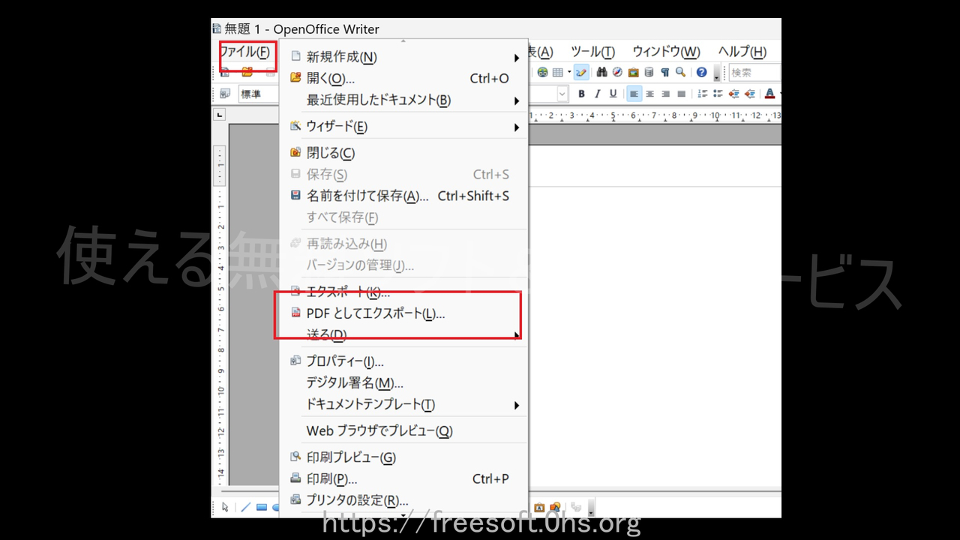
Task: Insert a table using the table icon
Action: coord(558,71)
